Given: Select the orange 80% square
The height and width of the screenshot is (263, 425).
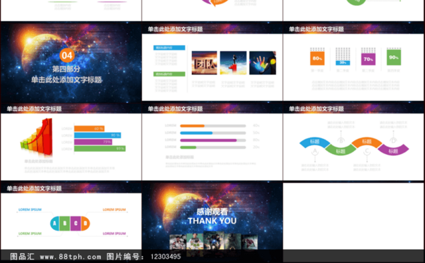Looking at the screenshot, I should point(317,58).
